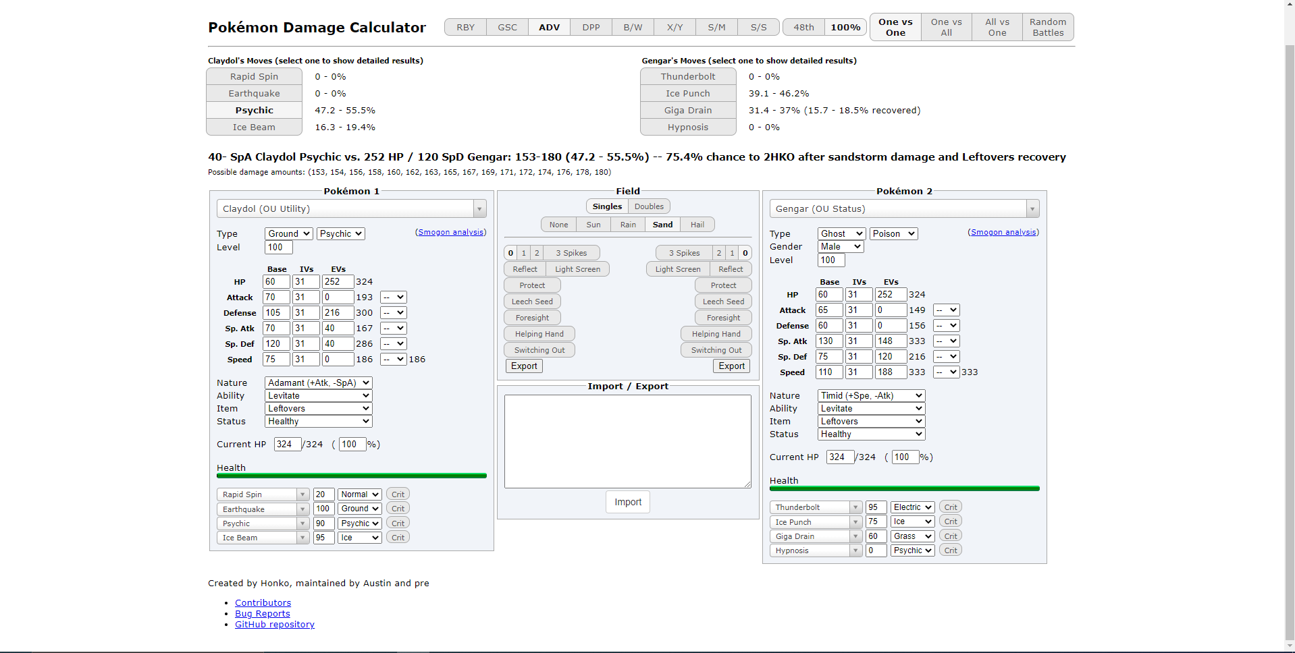Toggle Doubles battle format

[649, 206]
